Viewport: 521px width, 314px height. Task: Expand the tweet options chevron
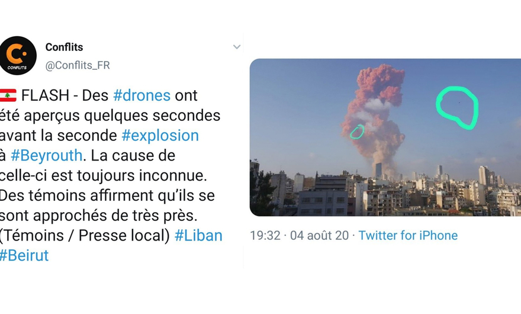237,47
